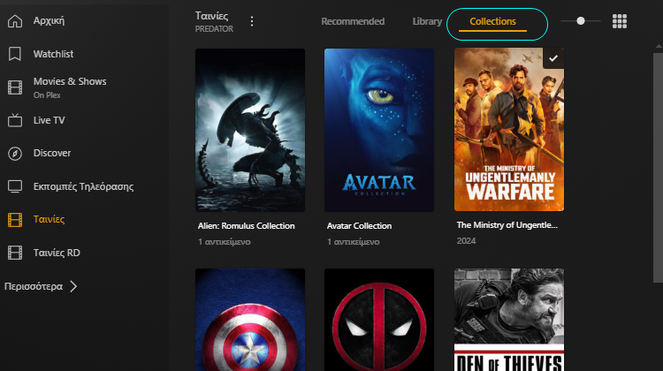Screen dimensions: 663x371
Task: Open Live TV from the sidebar
Action: coord(49,120)
